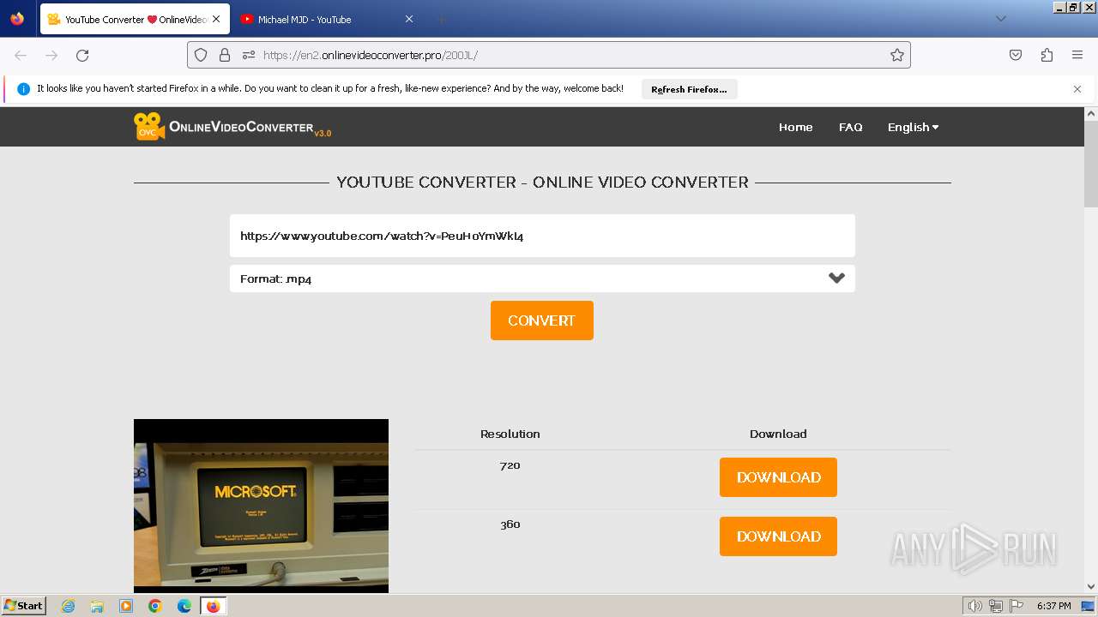Open the list all tabs dropdown
This screenshot has width=1098, height=617.
coord(1000,19)
